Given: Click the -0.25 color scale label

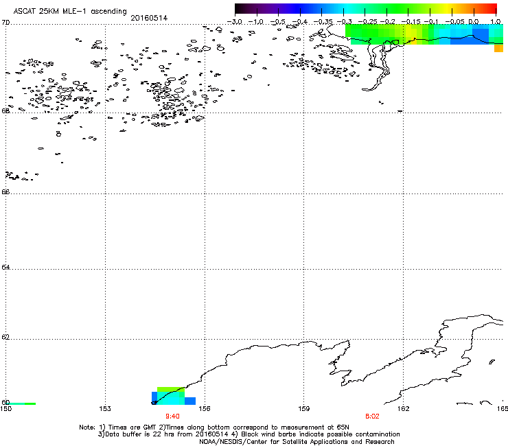Looking at the screenshot, I should pyautogui.click(x=367, y=22).
